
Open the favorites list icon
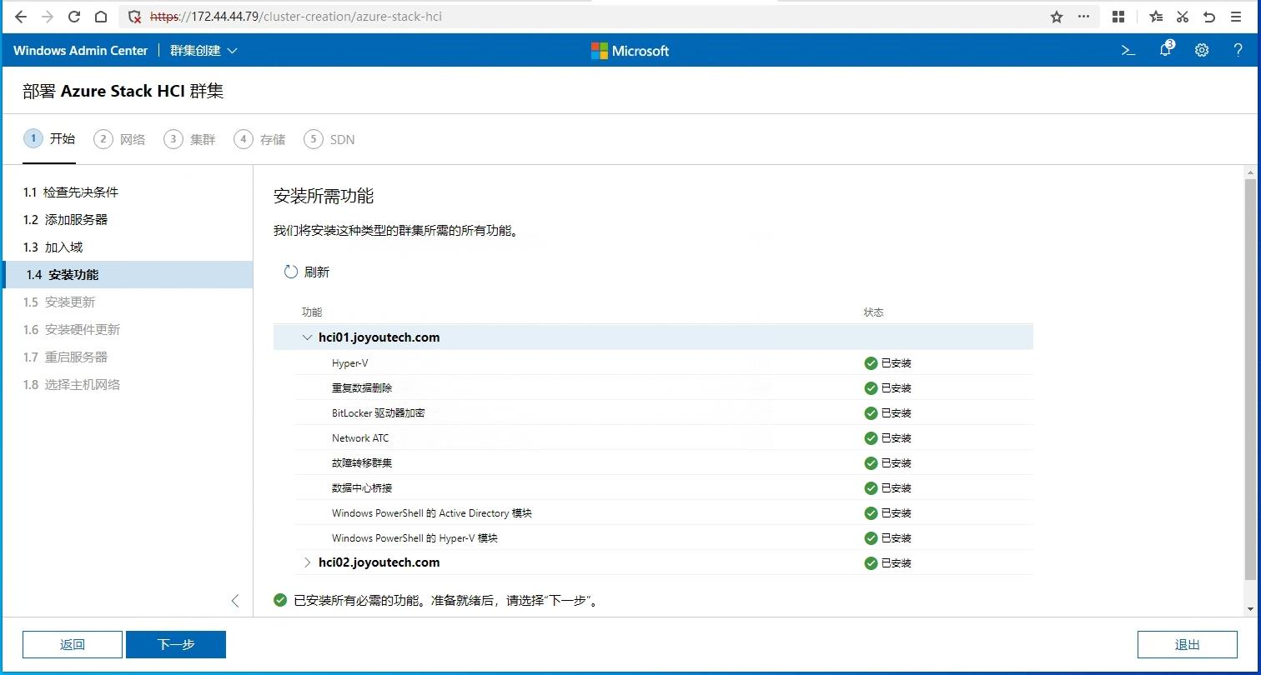1155,17
